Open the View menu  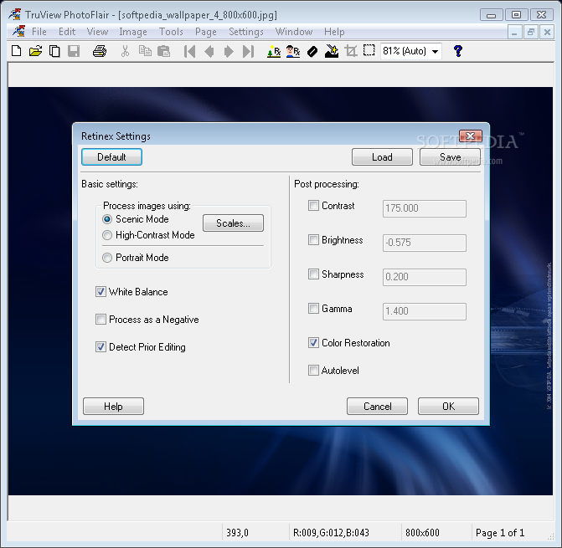(x=97, y=32)
